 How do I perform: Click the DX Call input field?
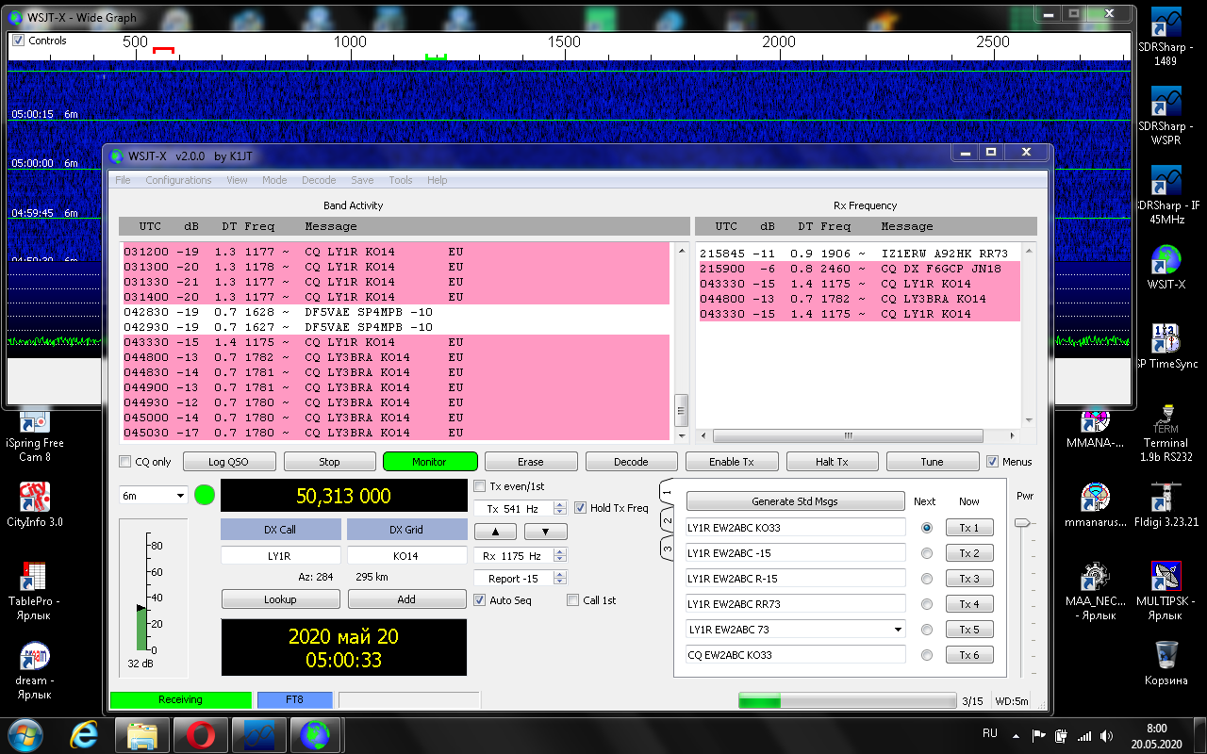280,556
